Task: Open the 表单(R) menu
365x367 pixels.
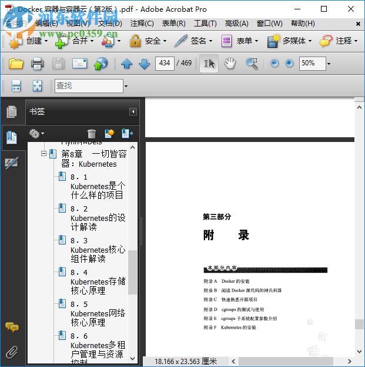Action: (174, 24)
